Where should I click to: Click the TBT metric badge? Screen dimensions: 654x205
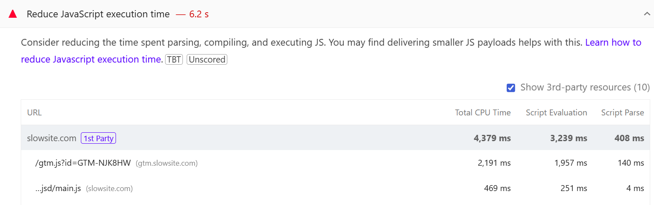pyautogui.click(x=174, y=60)
